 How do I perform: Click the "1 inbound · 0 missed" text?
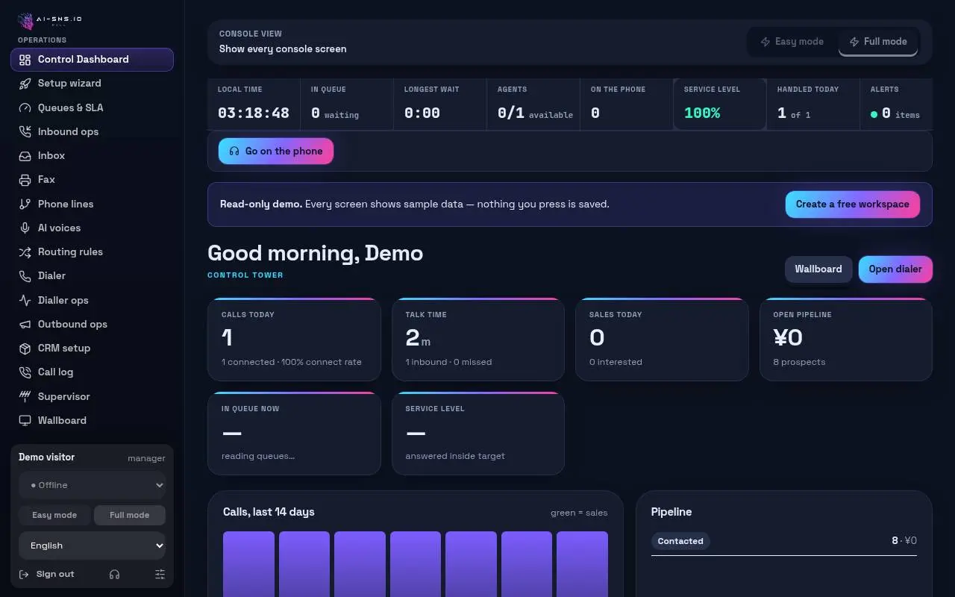click(x=448, y=362)
